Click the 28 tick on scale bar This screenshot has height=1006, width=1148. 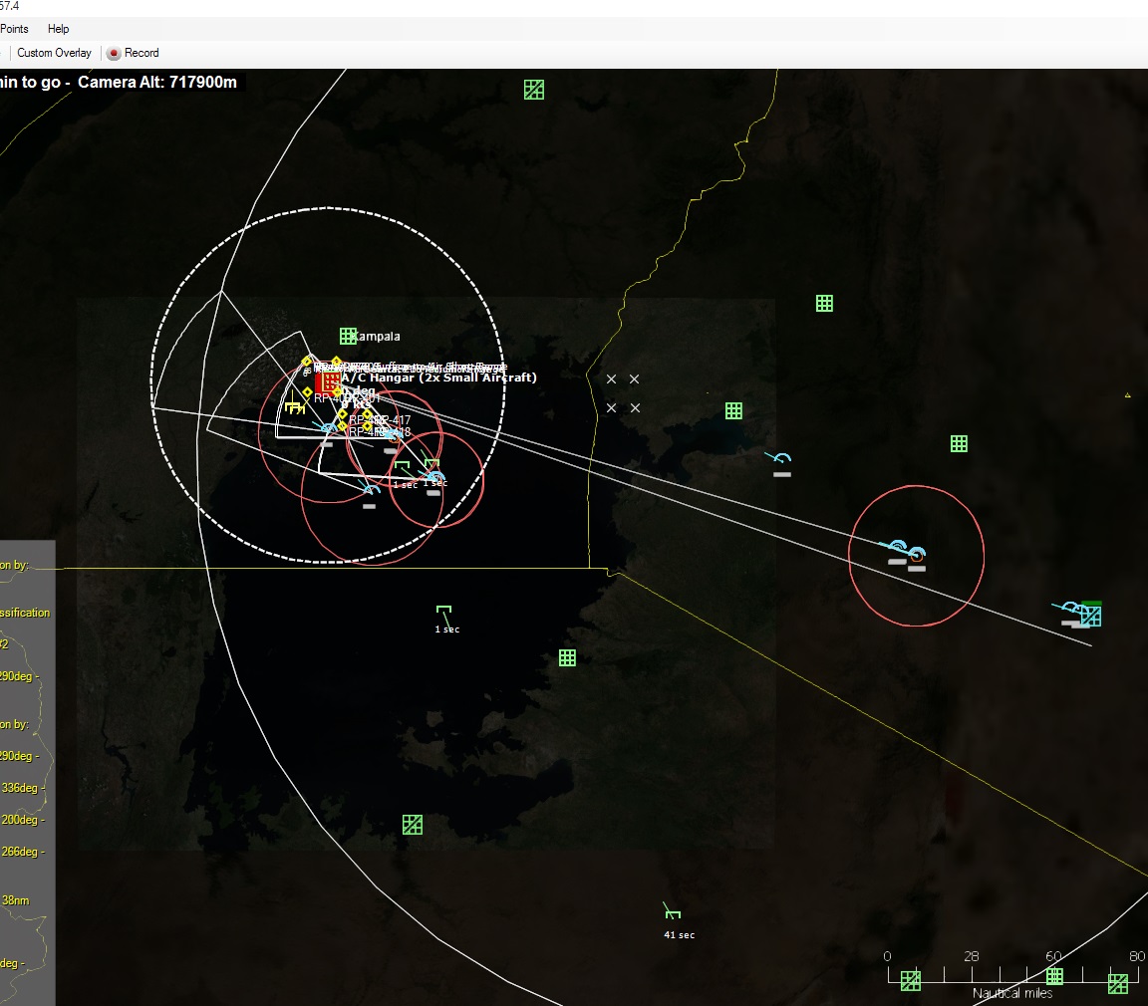972,956
